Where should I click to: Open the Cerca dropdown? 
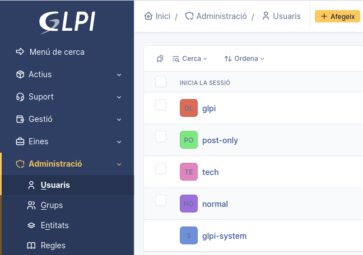tap(189, 59)
